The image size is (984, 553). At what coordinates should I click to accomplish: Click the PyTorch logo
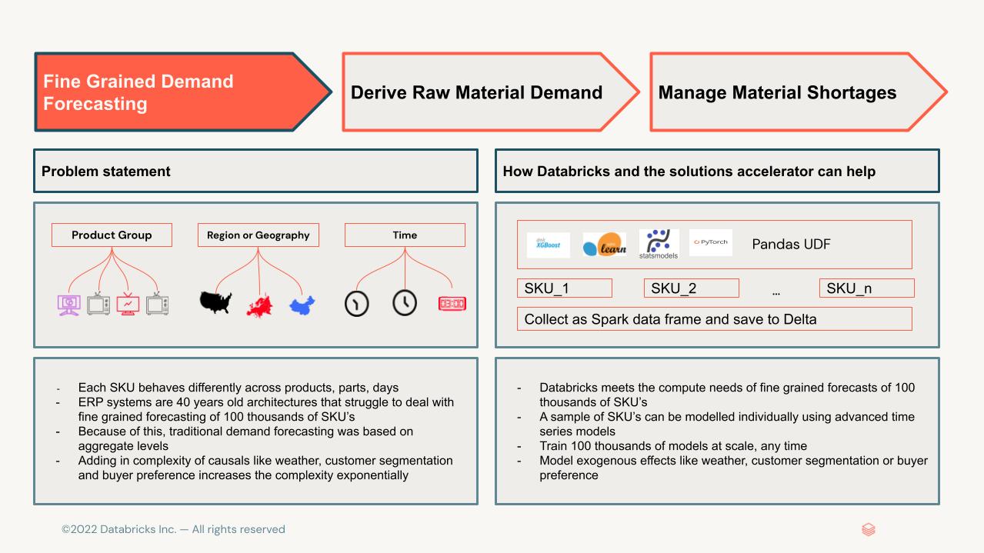pyautogui.click(x=711, y=242)
